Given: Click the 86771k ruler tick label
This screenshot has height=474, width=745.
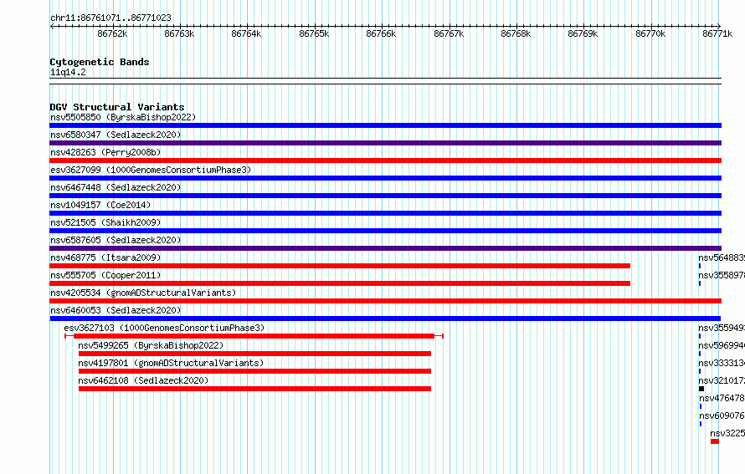Looking at the screenshot, I should coord(717,33).
